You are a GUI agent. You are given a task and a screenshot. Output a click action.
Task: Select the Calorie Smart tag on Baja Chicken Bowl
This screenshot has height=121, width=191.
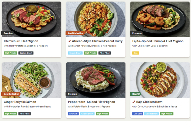pyautogui.click(x=151, y=114)
